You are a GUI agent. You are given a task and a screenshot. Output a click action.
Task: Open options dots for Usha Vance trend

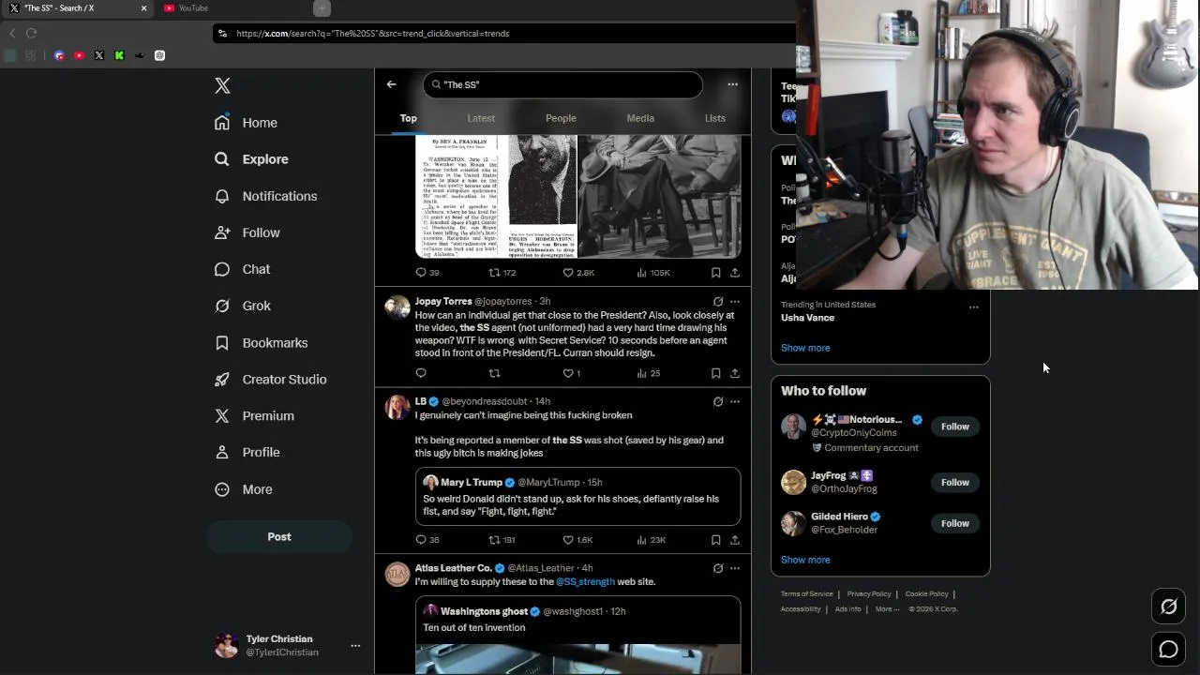[x=973, y=307]
